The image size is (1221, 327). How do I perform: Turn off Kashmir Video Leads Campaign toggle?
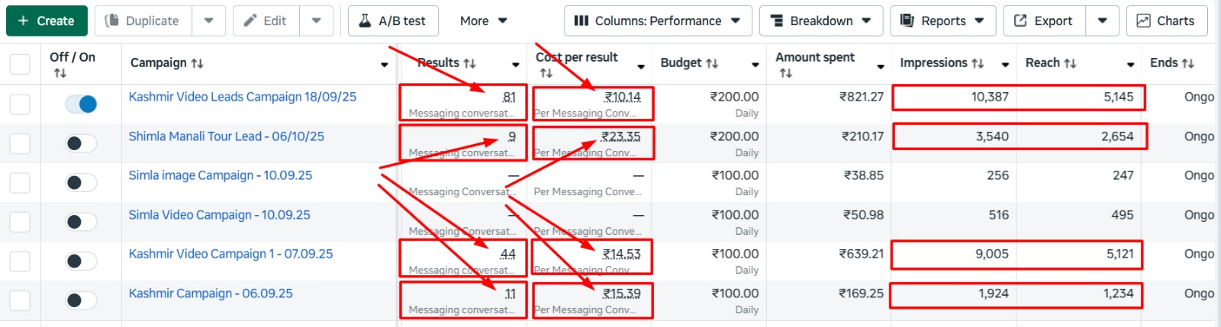click(x=81, y=104)
